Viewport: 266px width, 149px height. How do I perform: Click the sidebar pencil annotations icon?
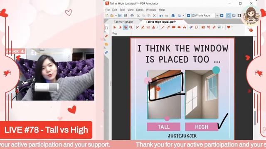click(106, 36)
